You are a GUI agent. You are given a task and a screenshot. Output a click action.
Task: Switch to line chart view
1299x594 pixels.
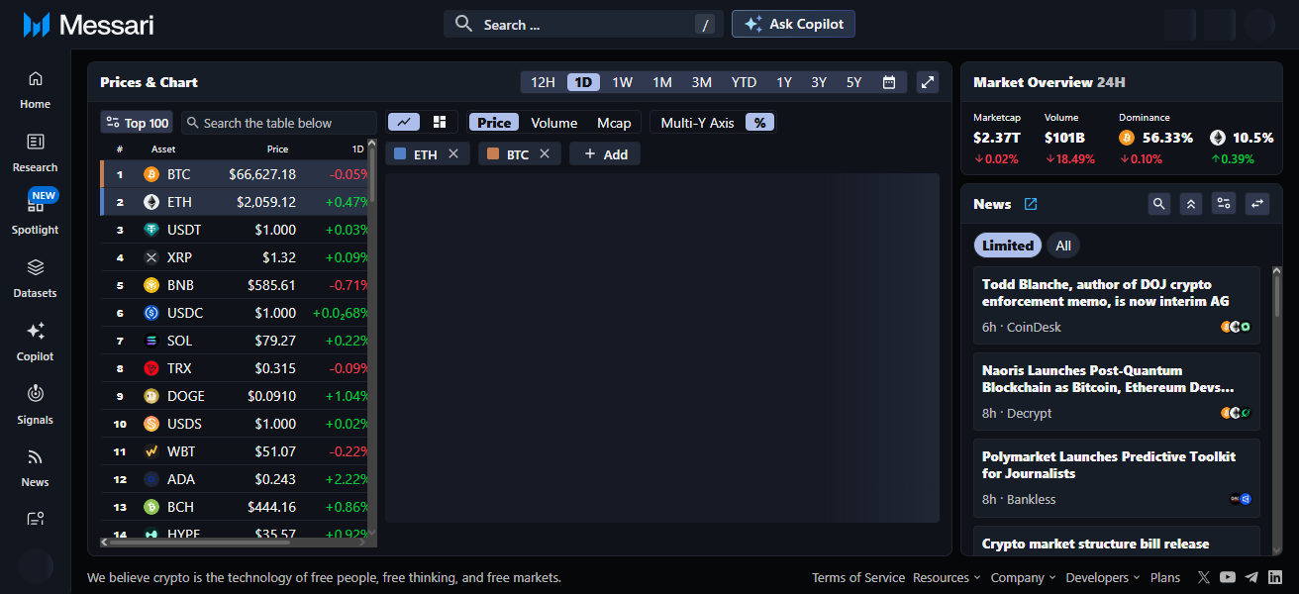click(404, 122)
